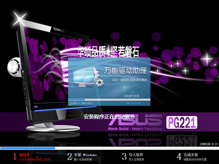Click the driver dialog progress bar
Image resolution: width=219 pixels, height=164 pixels.
[109, 99]
